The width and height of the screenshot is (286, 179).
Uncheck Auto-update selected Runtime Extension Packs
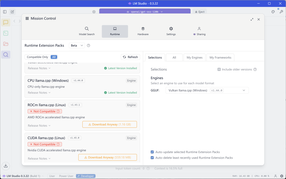(x=152, y=152)
